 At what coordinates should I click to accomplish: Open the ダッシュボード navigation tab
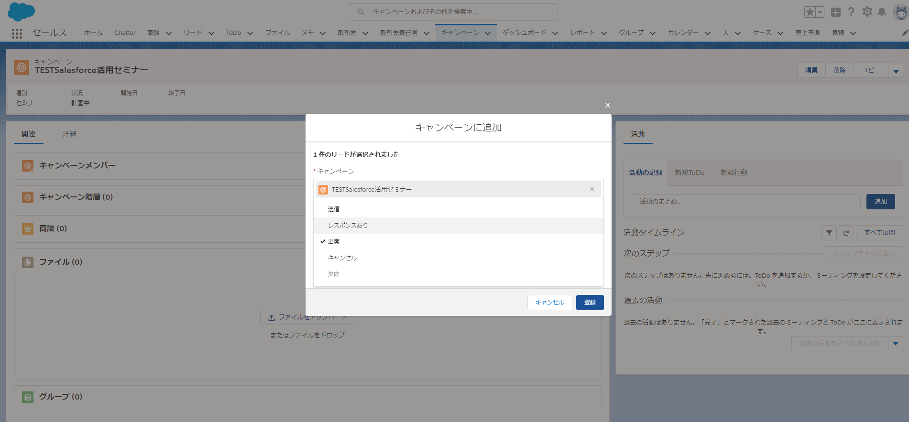click(524, 33)
